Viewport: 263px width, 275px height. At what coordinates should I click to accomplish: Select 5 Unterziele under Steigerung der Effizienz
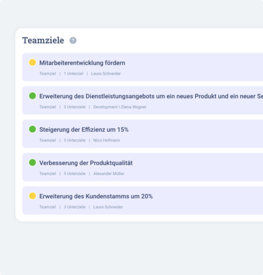pyautogui.click(x=75, y=140)
